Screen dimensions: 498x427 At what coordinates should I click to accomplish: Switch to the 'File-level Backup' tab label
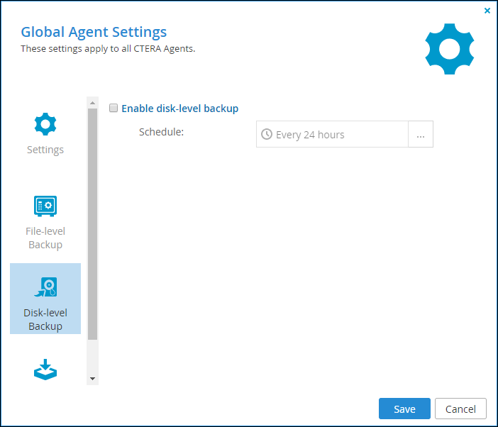click(45, 238)
